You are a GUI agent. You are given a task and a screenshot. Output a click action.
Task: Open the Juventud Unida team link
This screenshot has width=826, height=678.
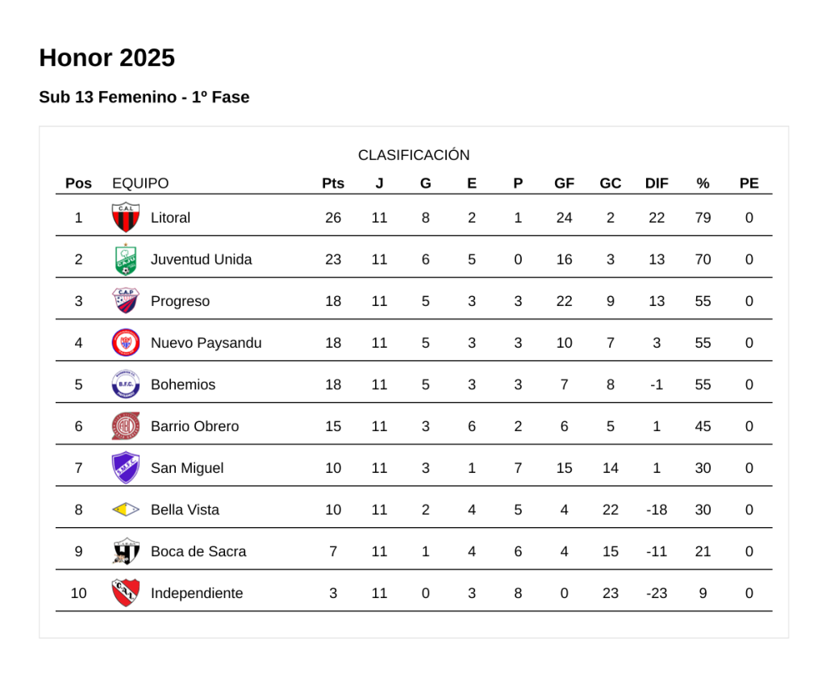click(201, 260)
